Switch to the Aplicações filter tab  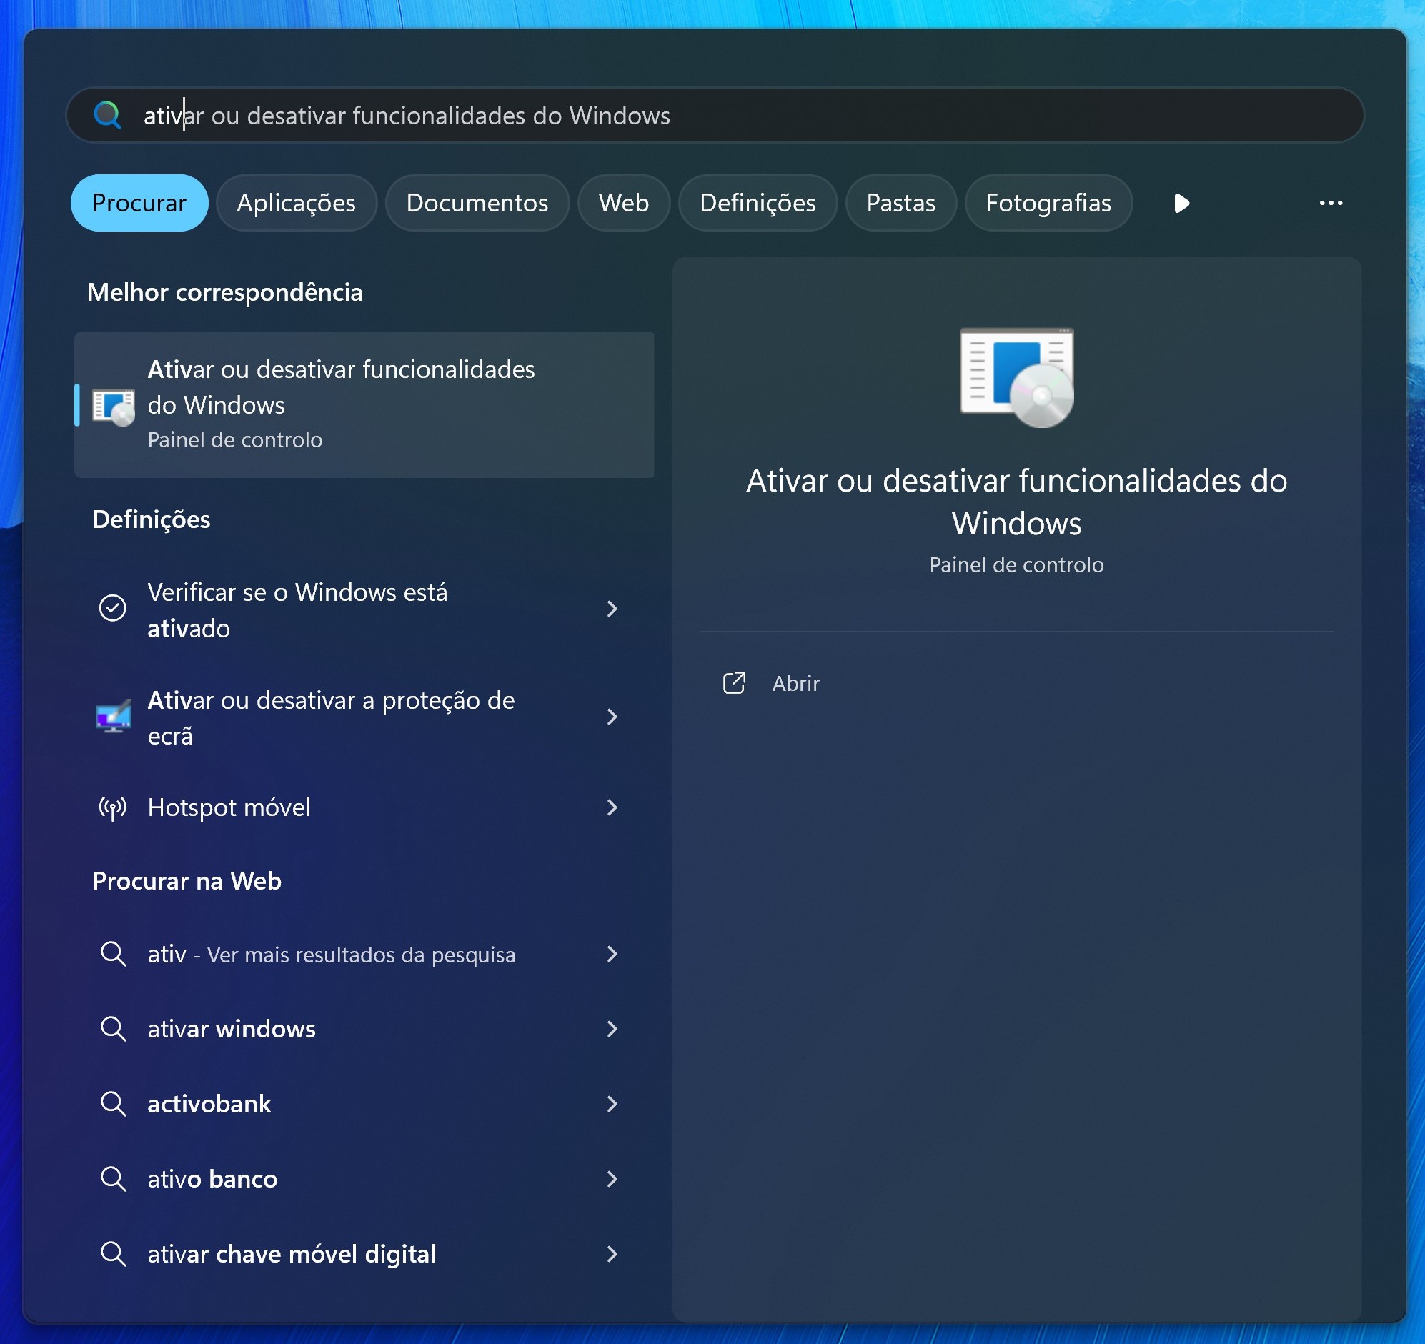[296, 203]
